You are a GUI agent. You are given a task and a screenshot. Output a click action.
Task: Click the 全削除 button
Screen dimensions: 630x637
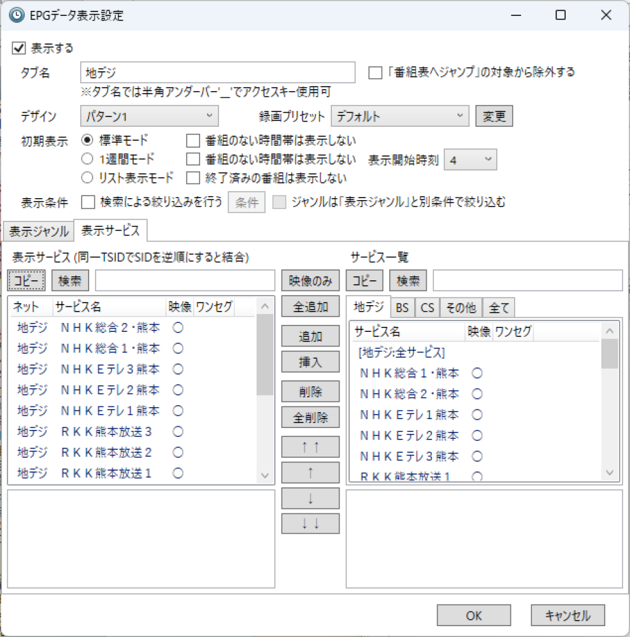pyautogui.click(x=310, y=417)
